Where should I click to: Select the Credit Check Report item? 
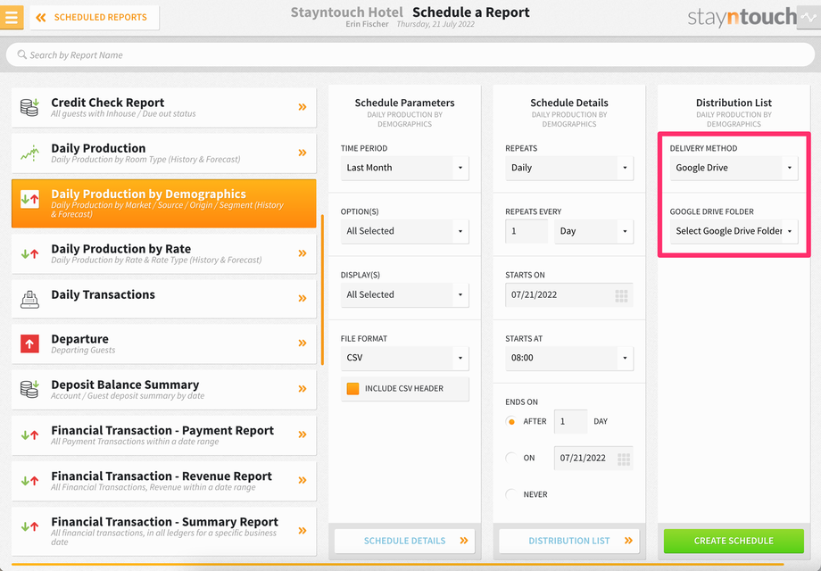[x=164, y=107]
